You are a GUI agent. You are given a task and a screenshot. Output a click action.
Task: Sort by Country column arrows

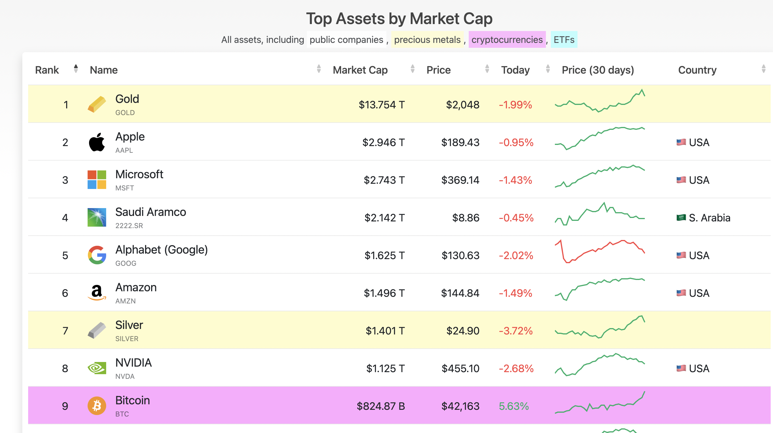[763, 69]
